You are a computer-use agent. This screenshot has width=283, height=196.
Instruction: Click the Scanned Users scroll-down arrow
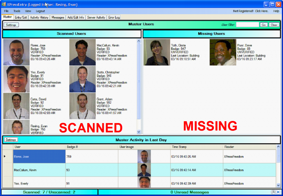138,131
